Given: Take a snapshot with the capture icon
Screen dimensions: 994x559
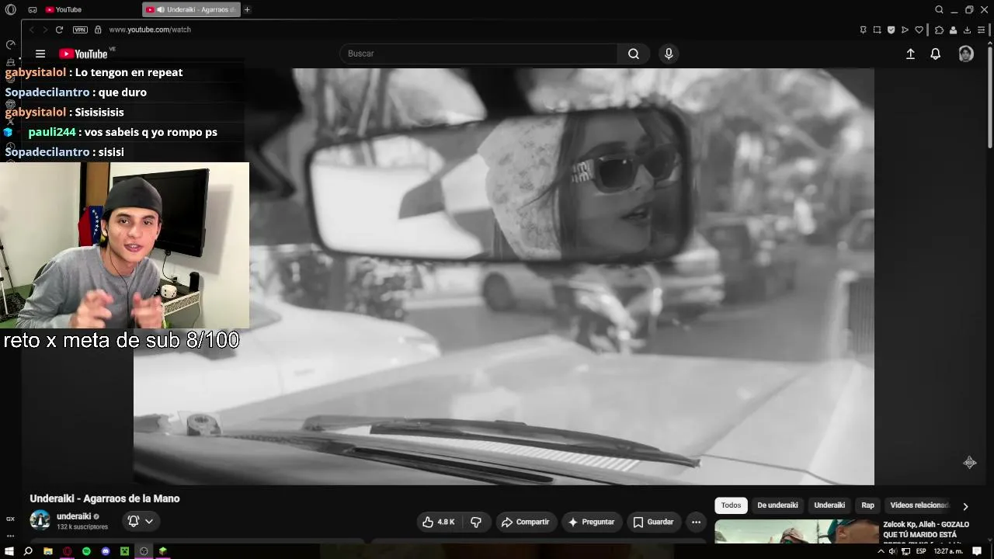Looking at the screenshot, I should [877, 30].
